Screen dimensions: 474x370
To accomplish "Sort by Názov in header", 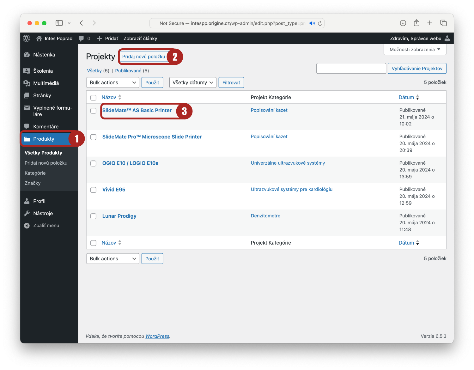I will pyautogui.click(x=112, y=97).
